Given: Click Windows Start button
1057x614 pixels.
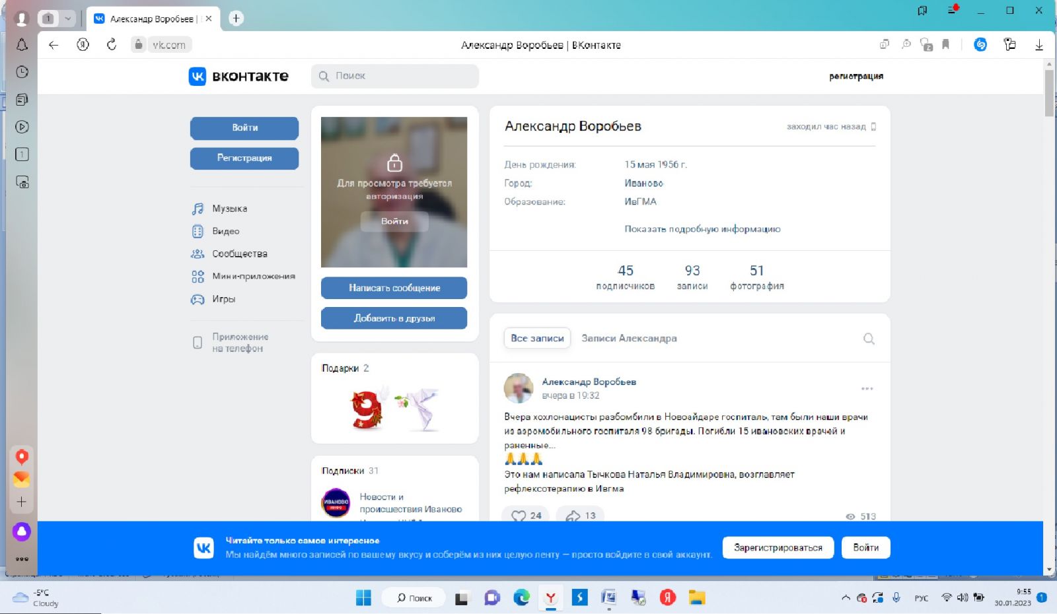Looking at the screenshot, I should [363, 597].
